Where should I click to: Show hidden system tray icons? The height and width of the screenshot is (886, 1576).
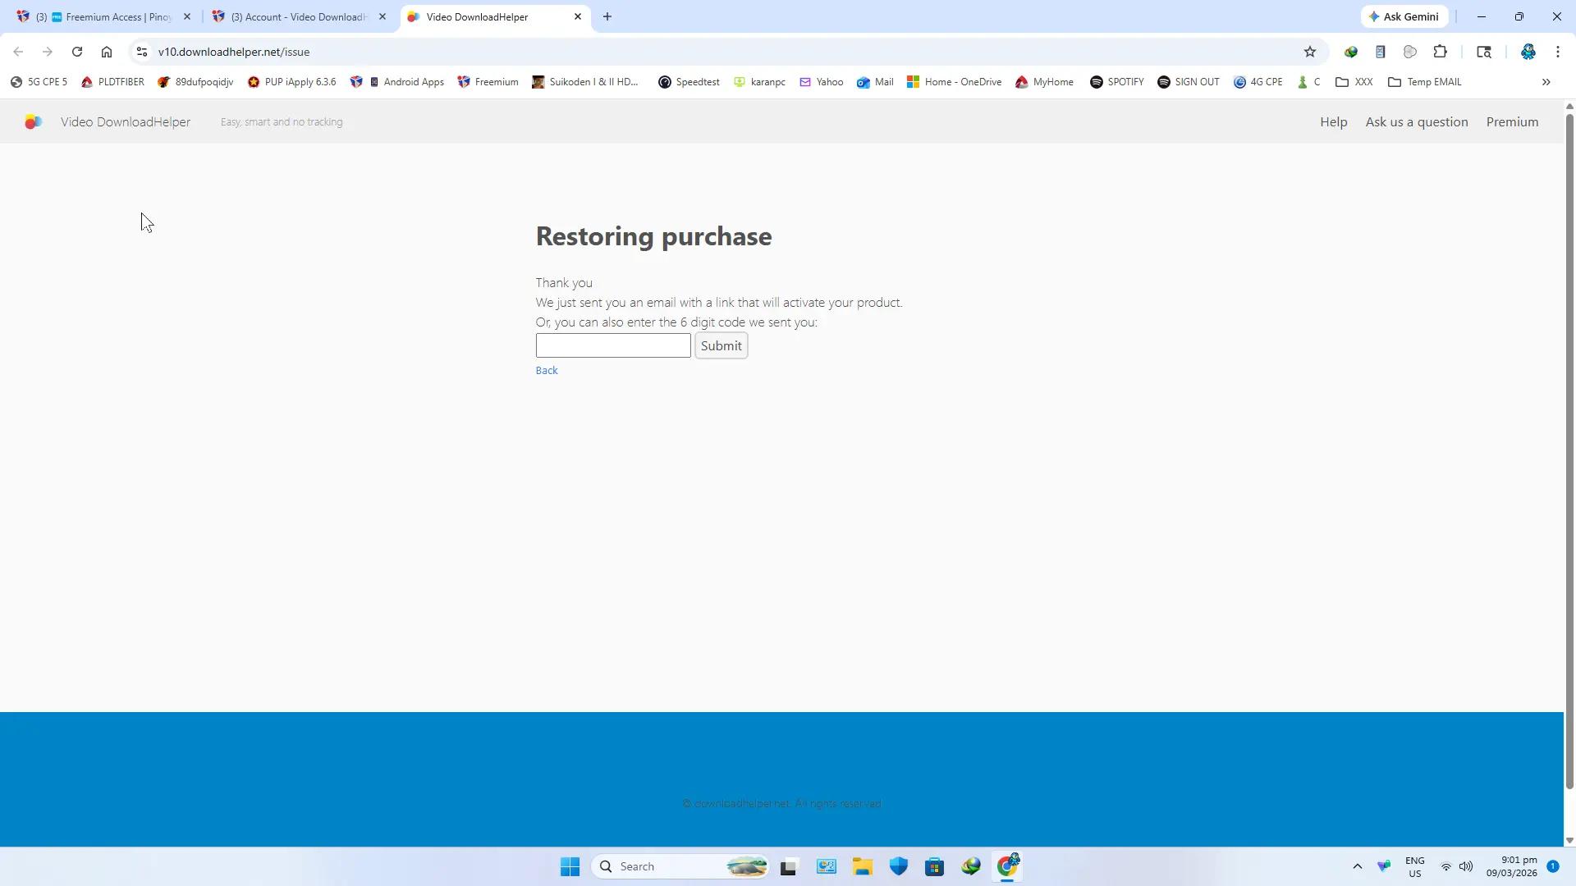click(1358, 866)
